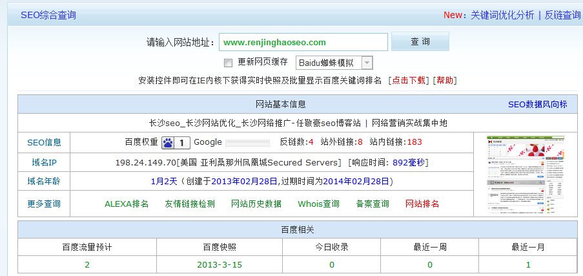Click the 最近一月 value 1
The width and height of the screenshot is (583, 276).
(528, 265)
